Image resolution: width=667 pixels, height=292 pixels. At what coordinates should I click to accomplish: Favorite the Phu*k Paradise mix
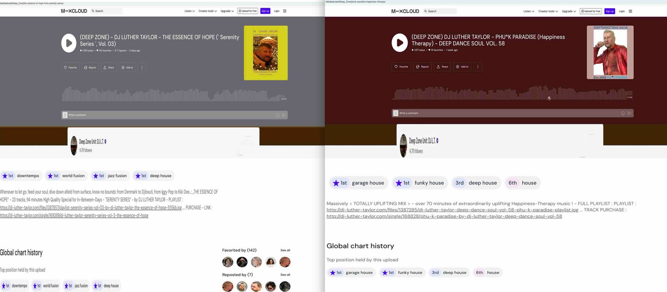click(401, 67)
